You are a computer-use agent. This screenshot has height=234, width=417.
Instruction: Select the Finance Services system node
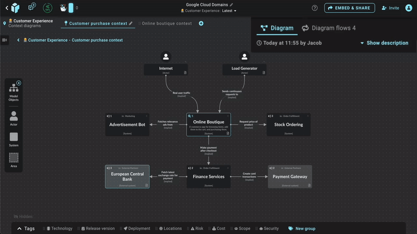click(208, 176)
